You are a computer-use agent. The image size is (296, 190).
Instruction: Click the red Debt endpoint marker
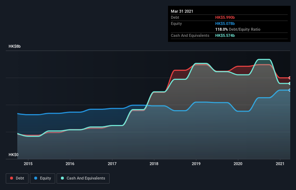[x=290, y=78]
